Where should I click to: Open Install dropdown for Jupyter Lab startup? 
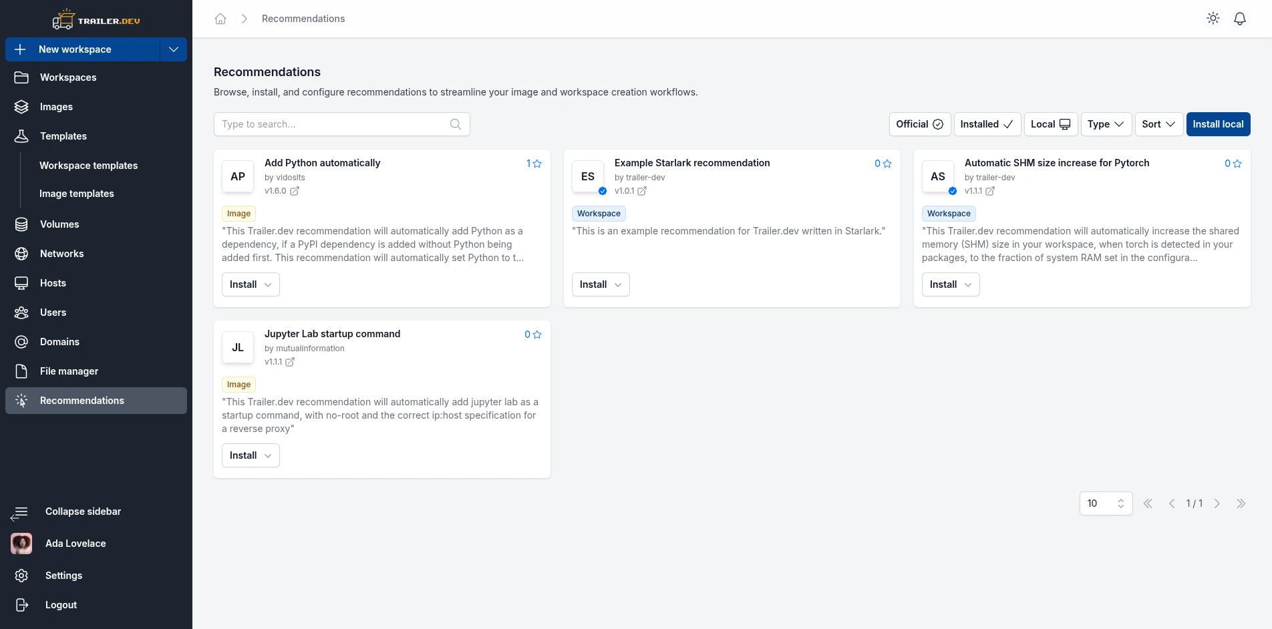(x=251, y=455)
